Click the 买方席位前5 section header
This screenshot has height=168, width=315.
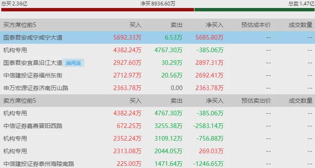click(20, 25)
